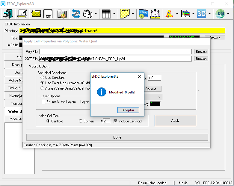Open project via yellow folder icon

(36, 14)
